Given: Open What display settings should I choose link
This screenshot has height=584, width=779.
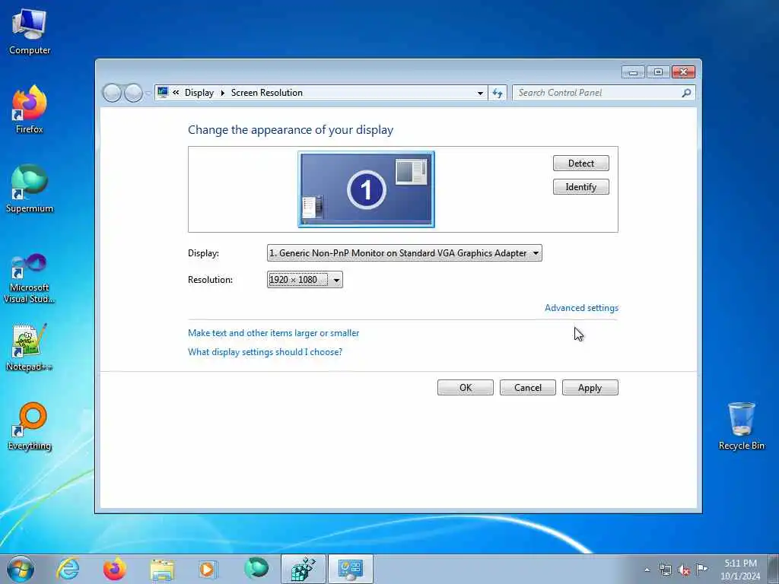Looking at the screenshot, I should [265, 352].
